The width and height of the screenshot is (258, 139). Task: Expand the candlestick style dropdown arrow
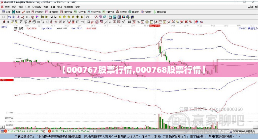tap(29, 17)
